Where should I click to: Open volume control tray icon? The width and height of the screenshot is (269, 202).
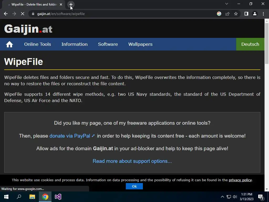coord(235,197)
